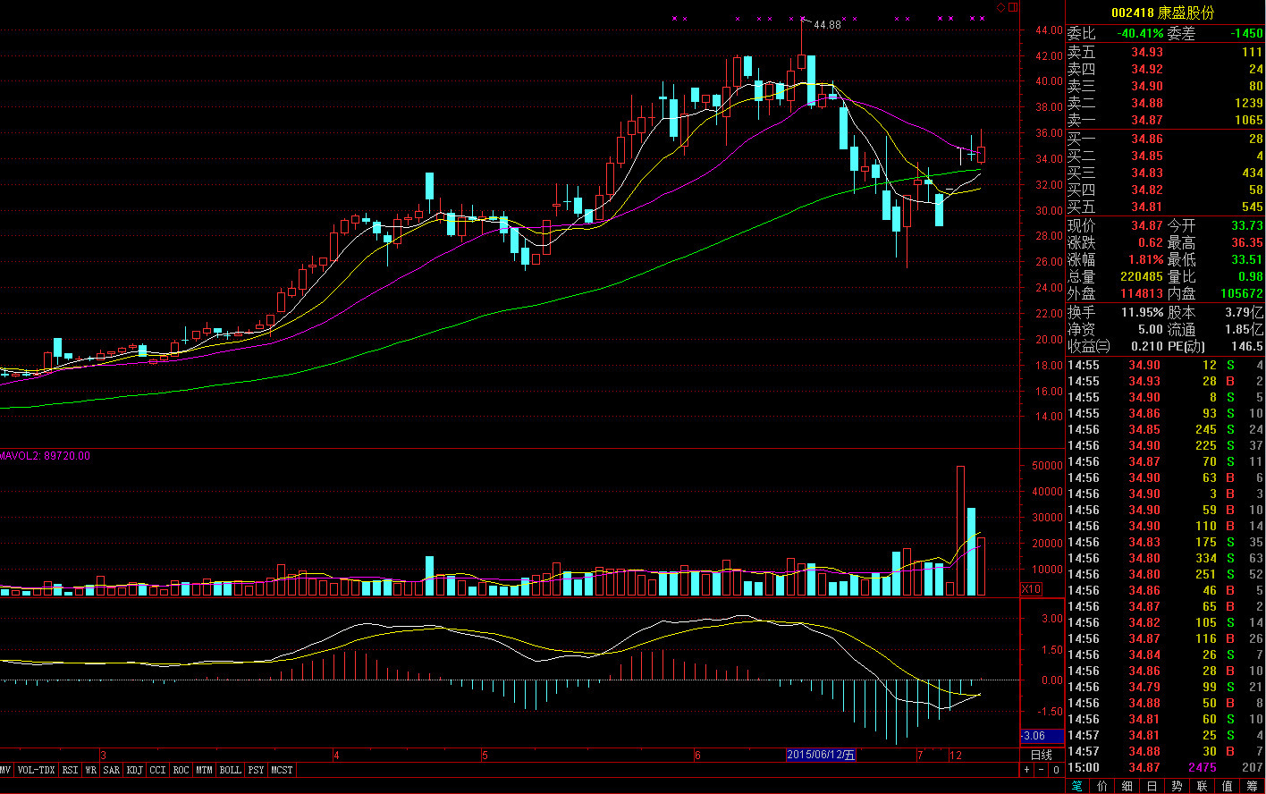Viewport: 1266px width, 794px height.
Task: Select the KDJ indicator
Action: click(x=134, y=770)
